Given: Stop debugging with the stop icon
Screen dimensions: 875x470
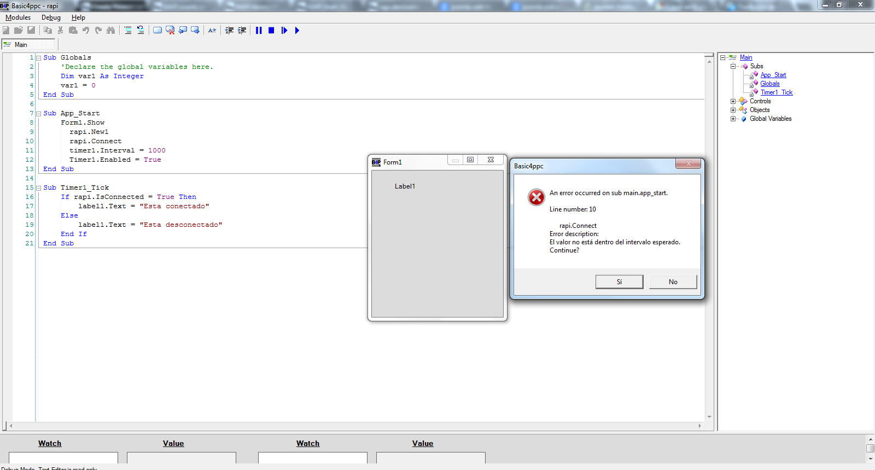Looking at the screenshot, I should pos(271,31).
